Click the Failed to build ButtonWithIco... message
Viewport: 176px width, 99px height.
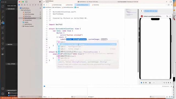tap(153, 16)
